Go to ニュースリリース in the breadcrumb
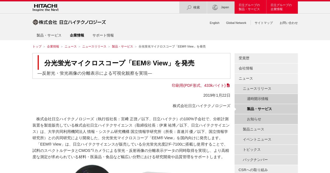Image resolution: width=330 pixels, height=173 pixels. [x=94, y=47]
